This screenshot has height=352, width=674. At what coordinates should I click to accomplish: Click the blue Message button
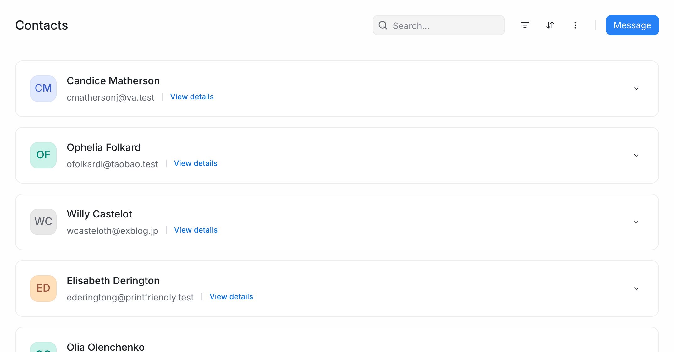[x=632, y=25]
